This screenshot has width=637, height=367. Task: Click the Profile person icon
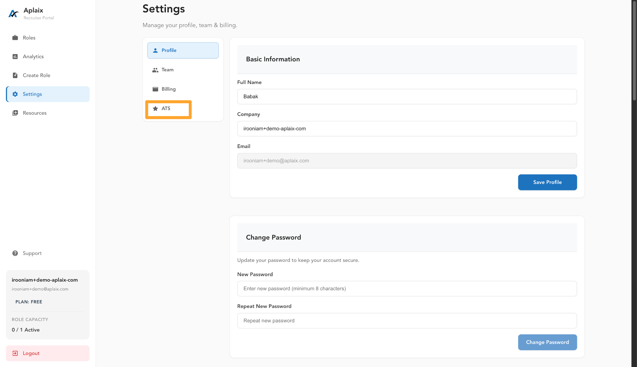155,50
